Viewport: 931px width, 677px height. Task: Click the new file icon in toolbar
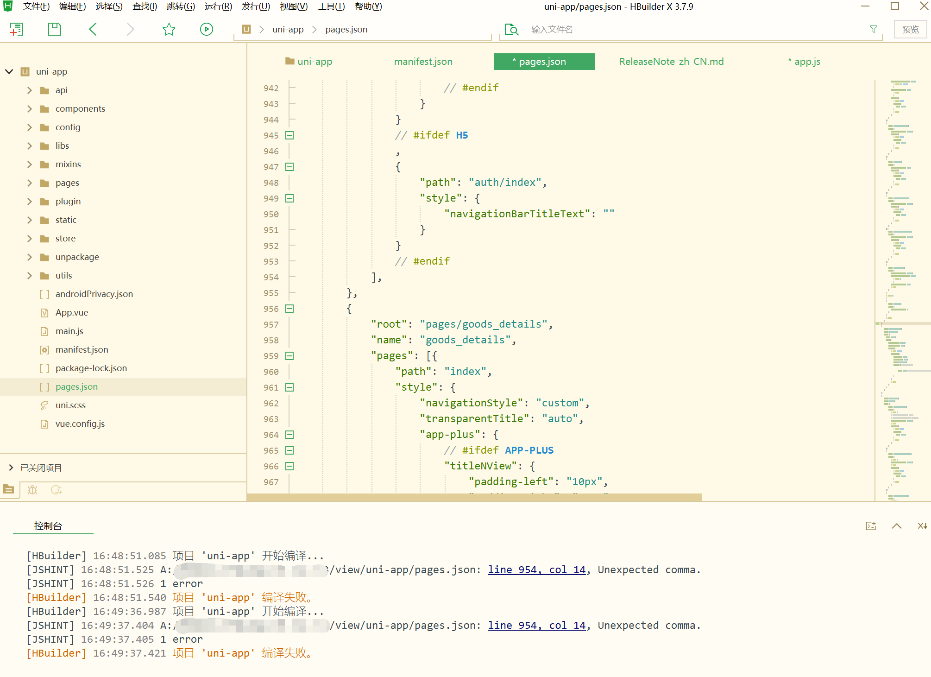pos(17,30)
